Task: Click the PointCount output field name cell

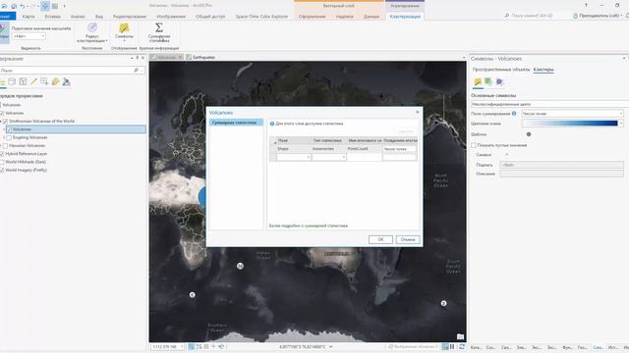Action: tap(365, 149)
